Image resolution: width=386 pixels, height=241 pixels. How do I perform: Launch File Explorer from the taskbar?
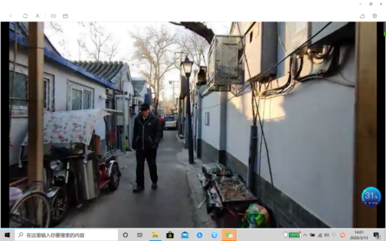click(x=155, y=235)
